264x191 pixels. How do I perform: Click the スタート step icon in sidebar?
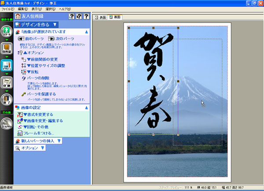tap(6, 32)
